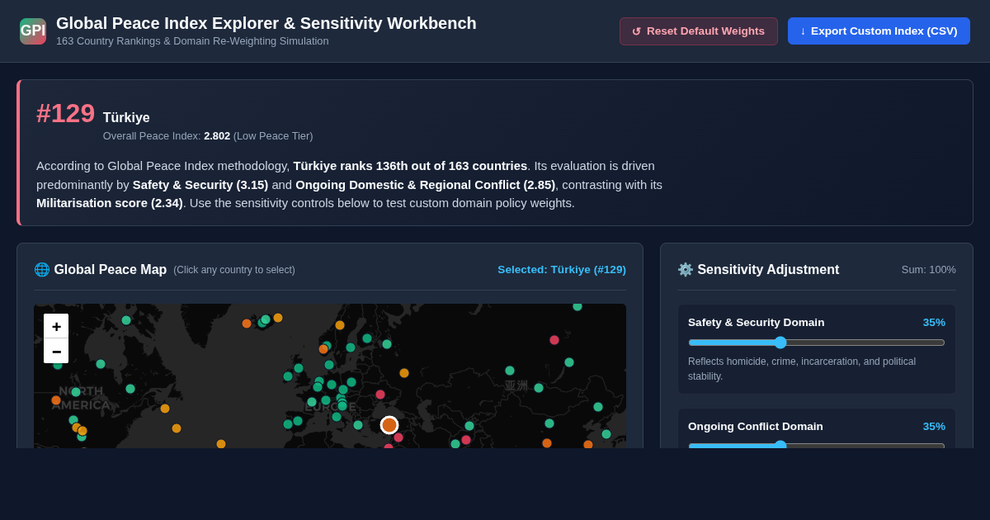Click the "Militarisation score (2.34)" text

click(110, 202)
